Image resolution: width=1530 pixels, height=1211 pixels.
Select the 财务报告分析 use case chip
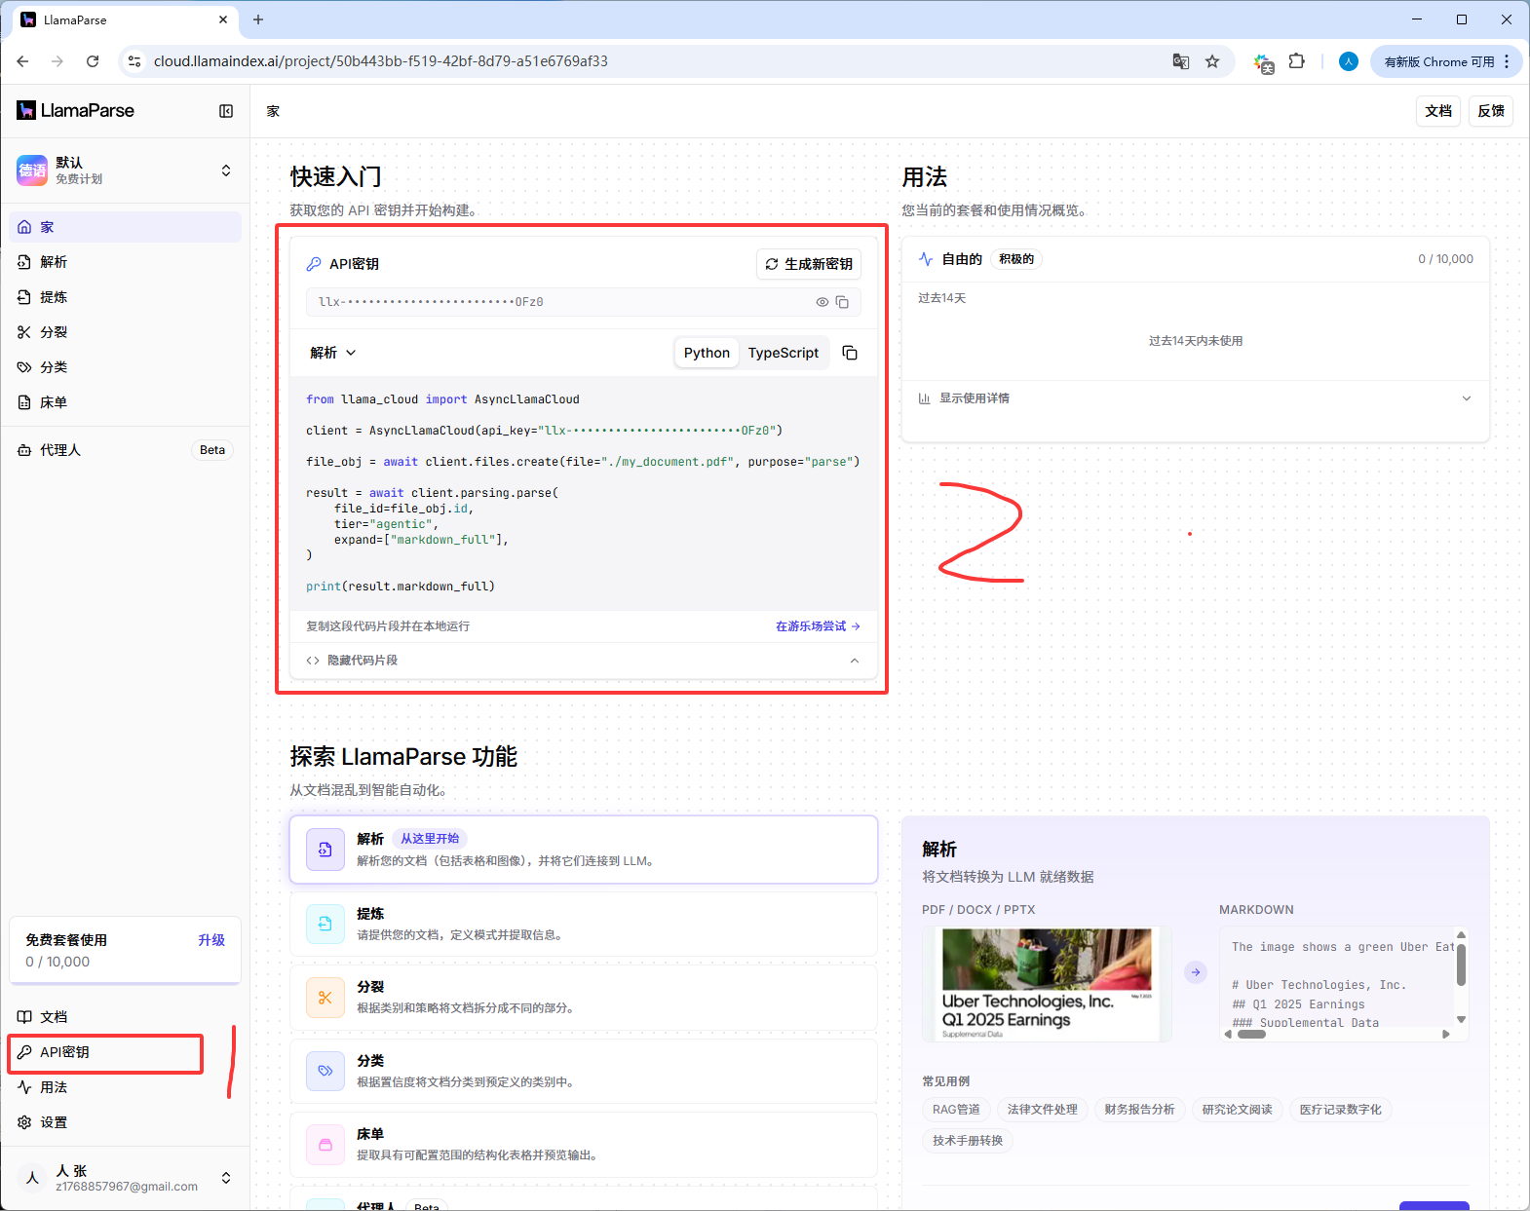pos(1139,1110)
